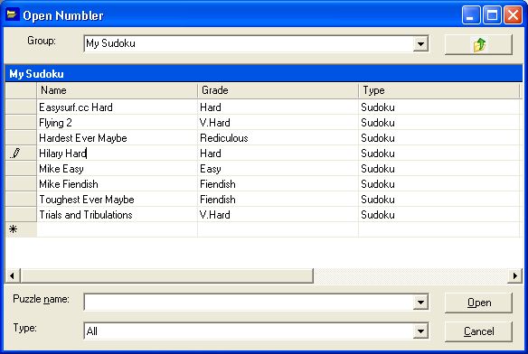Sort by the Name column header
Screen dimensions: 528x354
[x=117, y=90]
